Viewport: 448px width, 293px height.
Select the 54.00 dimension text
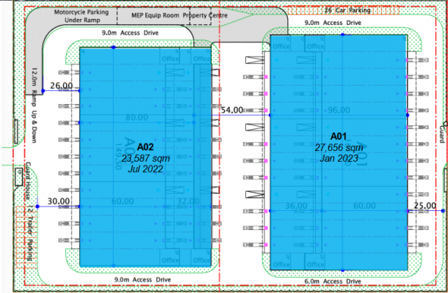coord(232,110)
